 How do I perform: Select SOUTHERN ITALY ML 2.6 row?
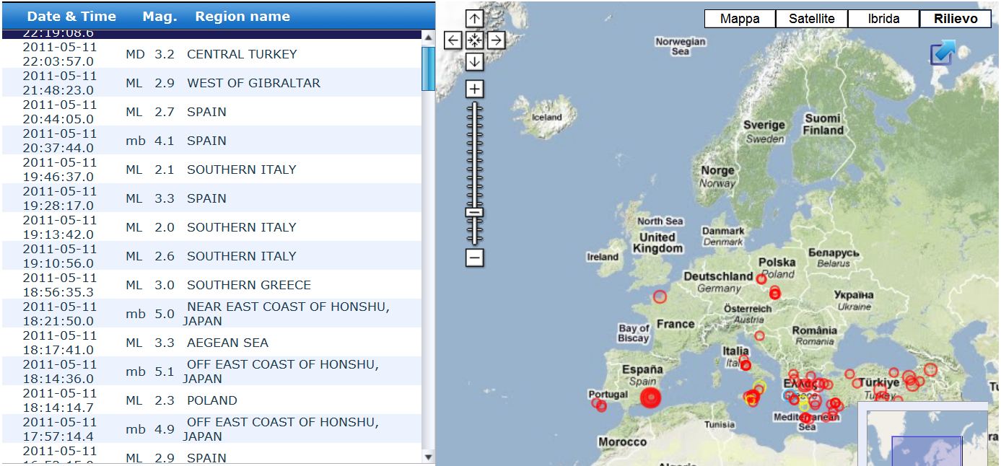[211, 255]
